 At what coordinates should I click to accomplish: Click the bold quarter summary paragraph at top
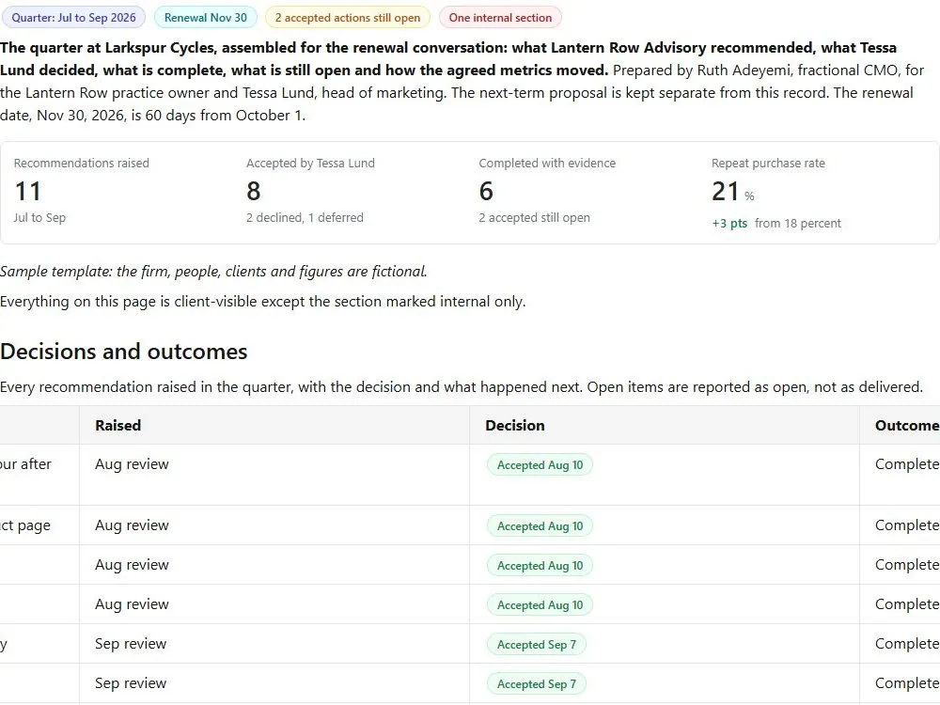(448, 58)
